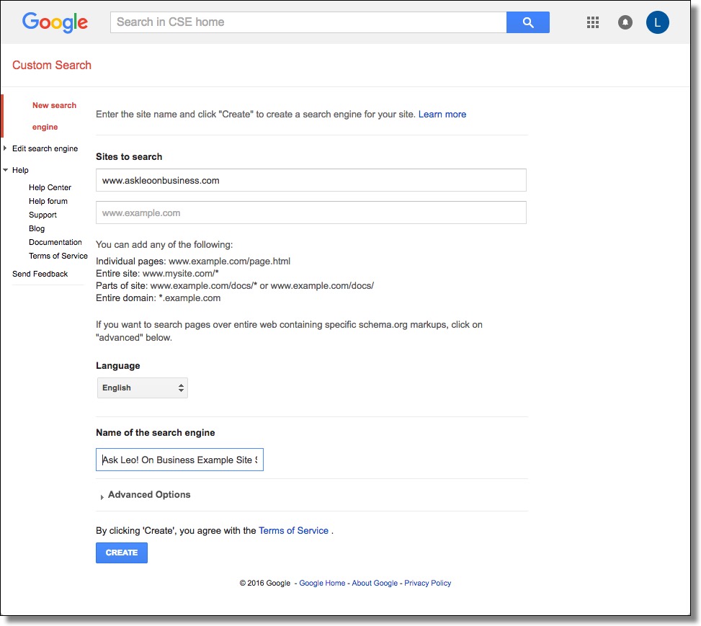Focus the Search in CSE home field
The image size is (701, 626).
tap(308, 22)
